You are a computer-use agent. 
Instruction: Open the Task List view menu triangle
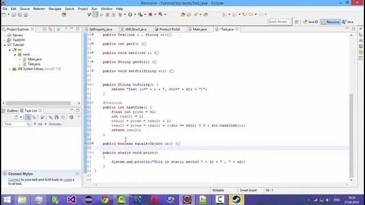(x=79, y=117)
